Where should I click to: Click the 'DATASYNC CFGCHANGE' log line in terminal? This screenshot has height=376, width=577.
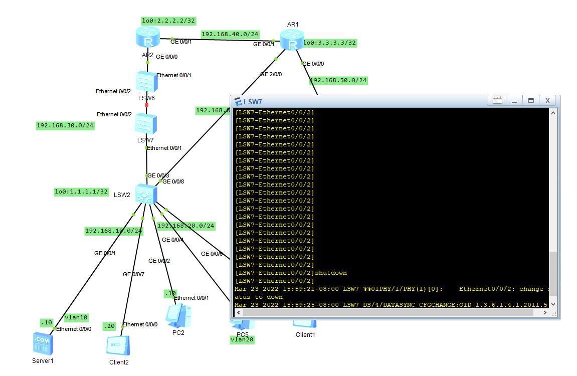[x=391, y=305]
